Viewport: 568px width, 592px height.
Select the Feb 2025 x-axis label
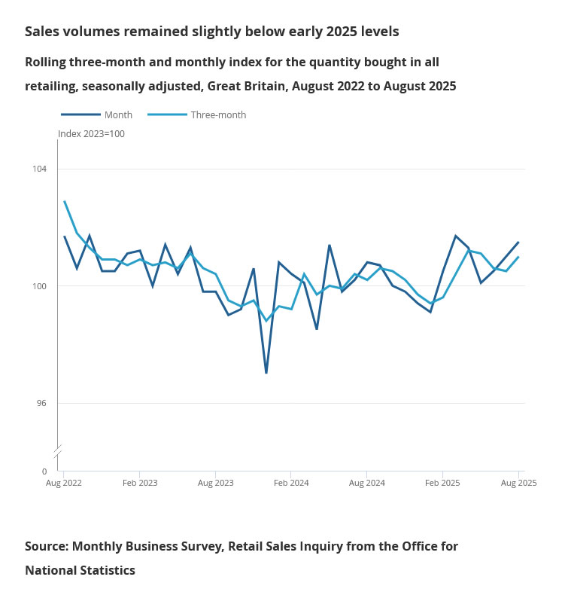(x=442, y=483)
